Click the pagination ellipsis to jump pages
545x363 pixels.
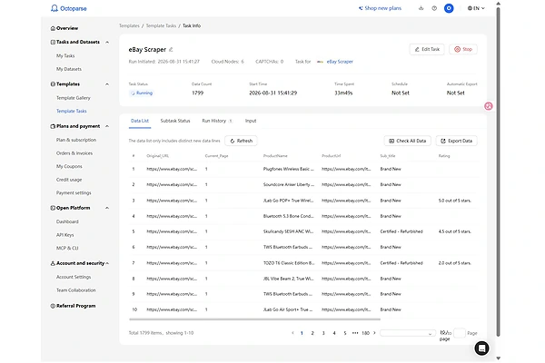[x=355, y=333]
